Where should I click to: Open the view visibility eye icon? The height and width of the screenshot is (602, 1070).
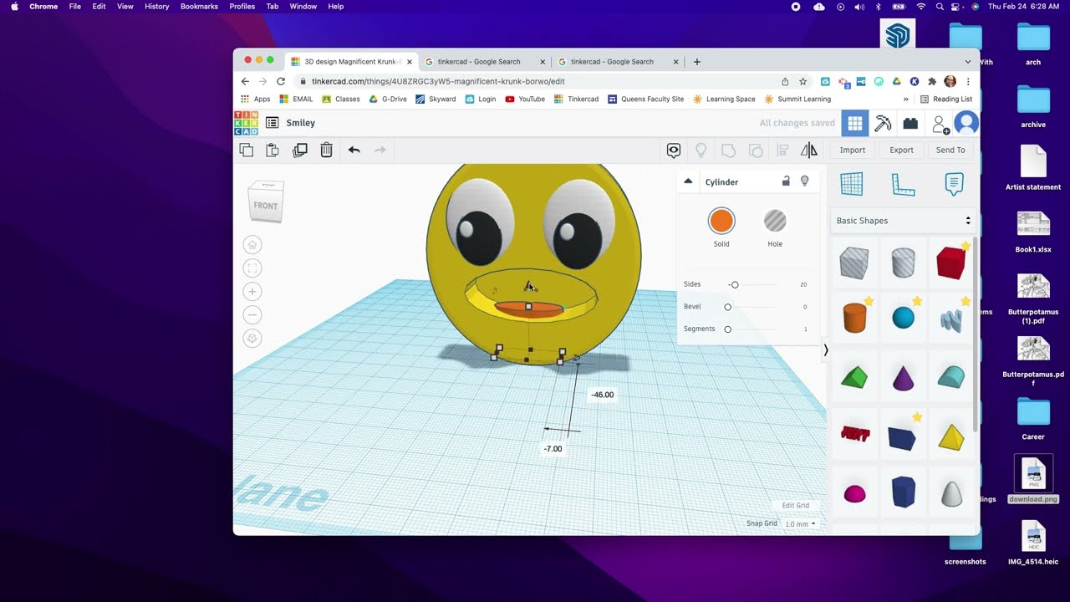(x=674, y=150)
